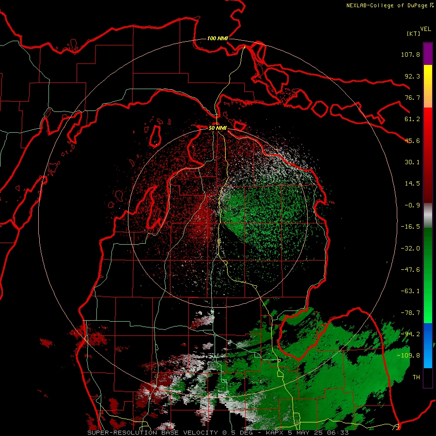
Task: Pick the yellow segment of the velocity color bar
Action: [x=428, y=86]
